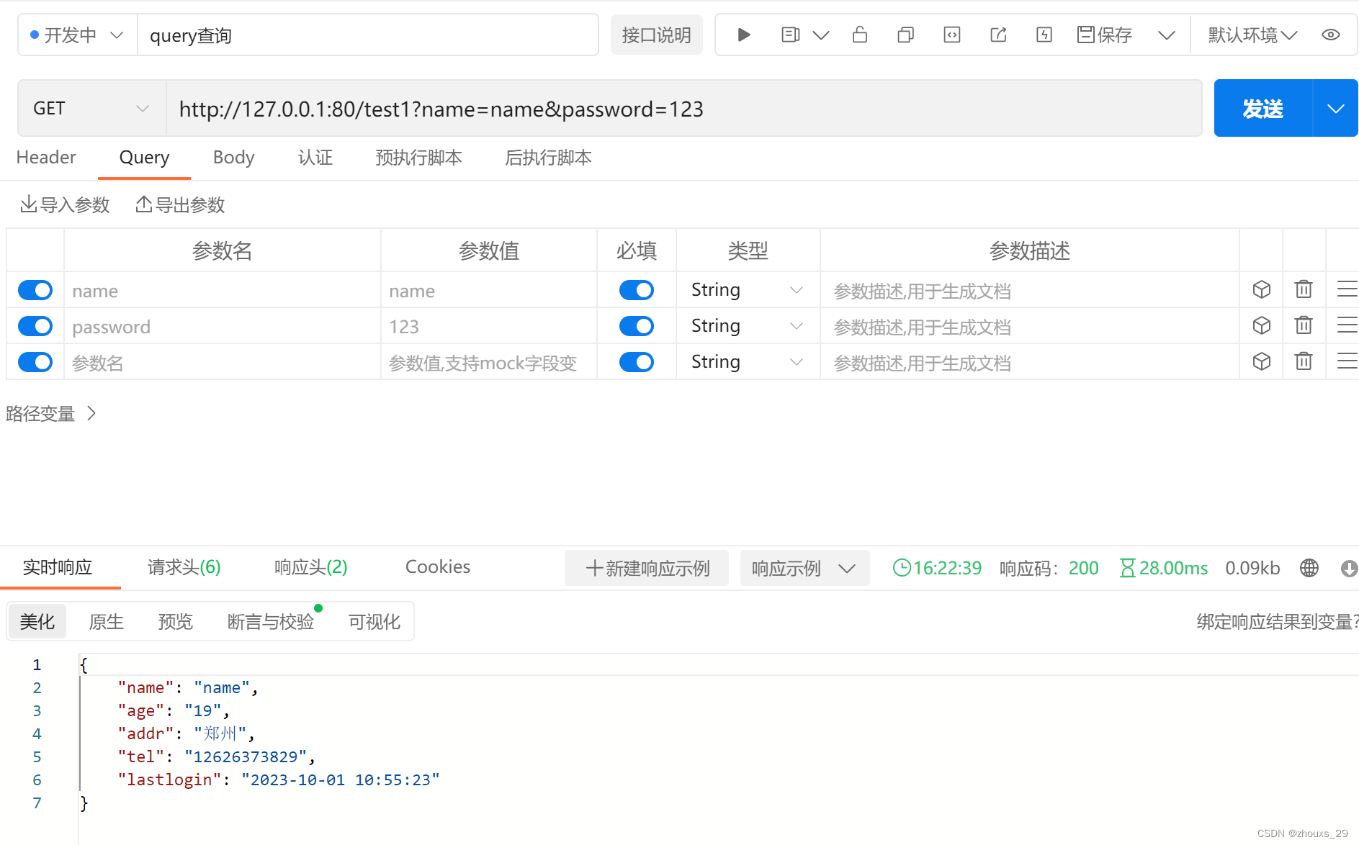Open the code generation icon in toolbar
This screenshot has width=1359, height=845.
click(x=951, y=35)
